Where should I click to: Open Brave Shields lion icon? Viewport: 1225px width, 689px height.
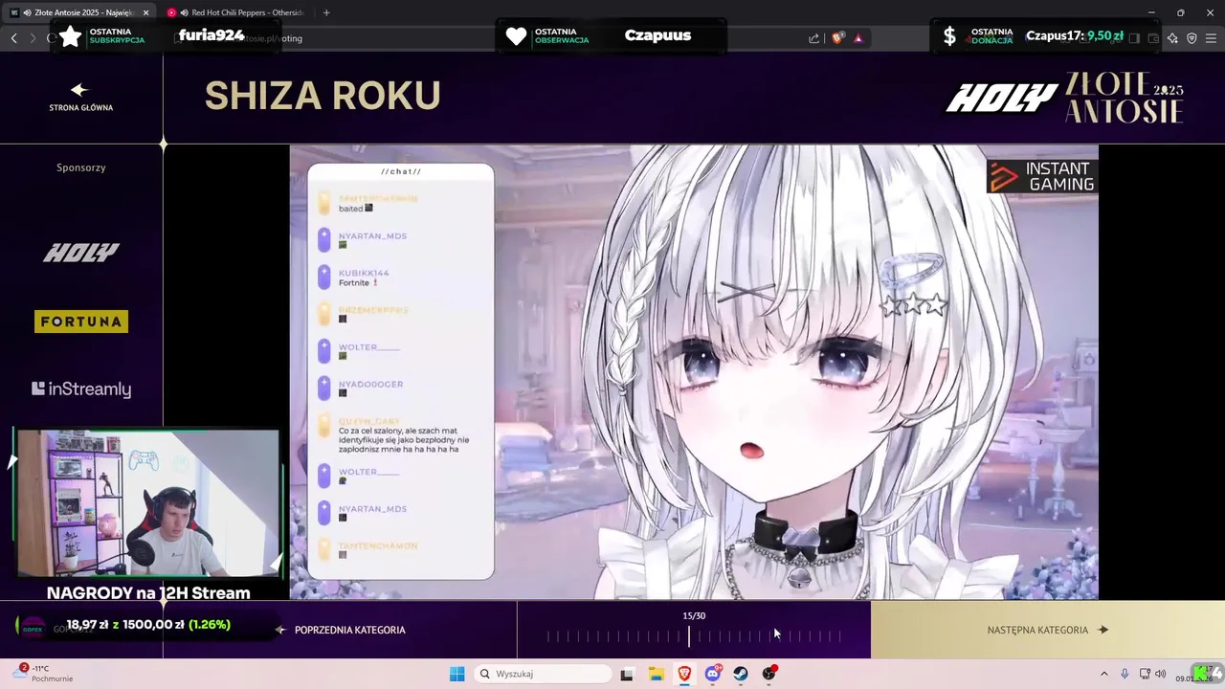(x=837, y=38)
